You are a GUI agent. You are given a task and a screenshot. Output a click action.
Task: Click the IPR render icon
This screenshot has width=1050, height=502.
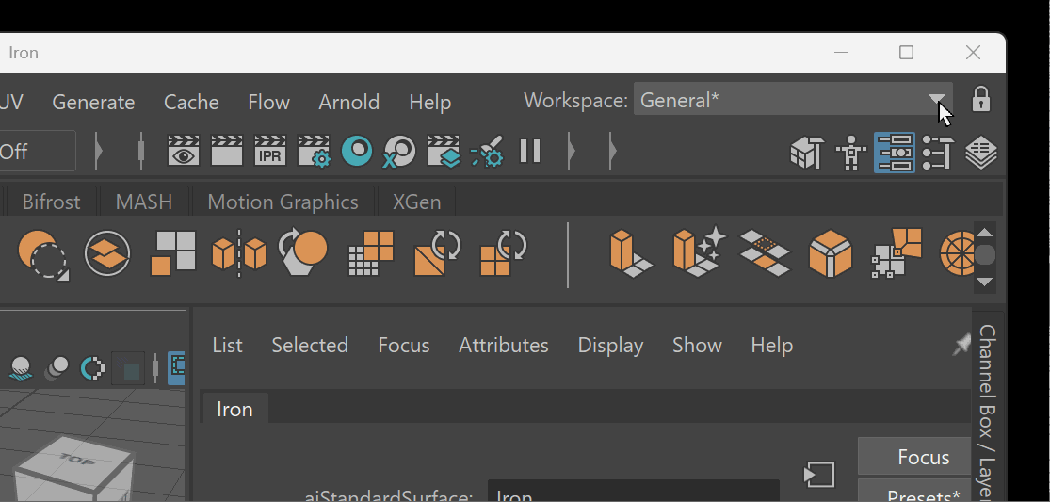pos(269,152)
